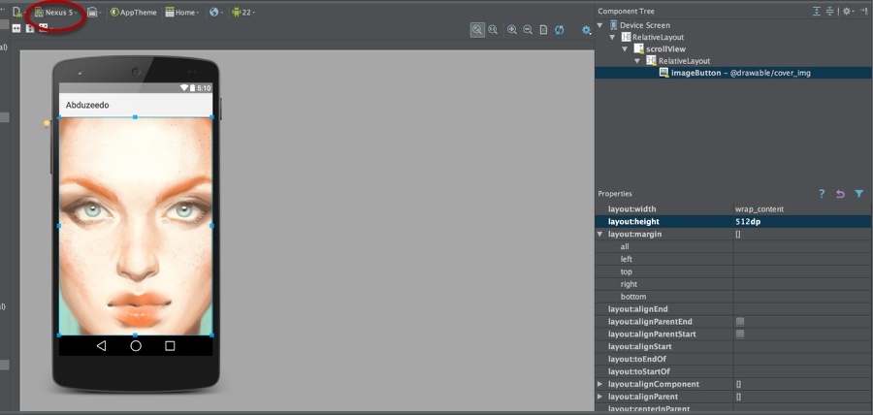Edit the layout:height value 512dp
Image resolution: width=873 pixels, height=415 pixels.
802,221
